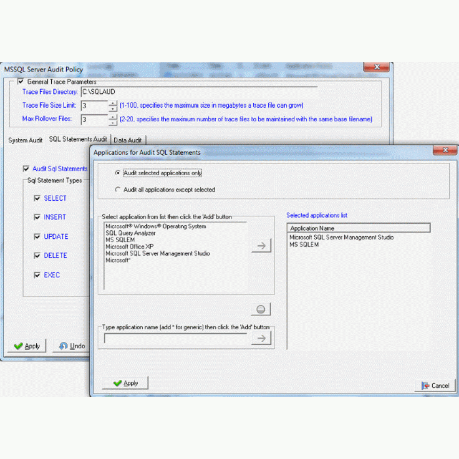Image resolution: width=459 pixels, height=459 pixels.
Task: Choose 'Audit all applications except selected'
Action: click(x=118, y=189)
